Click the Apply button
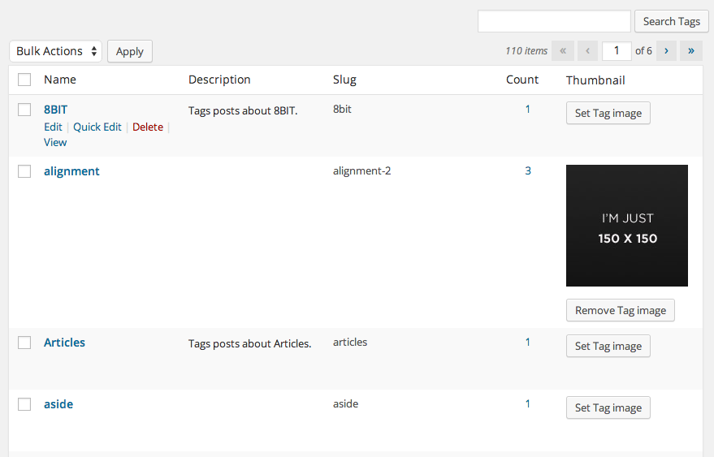Screen dimensions: 714x457 click(130, 51)
